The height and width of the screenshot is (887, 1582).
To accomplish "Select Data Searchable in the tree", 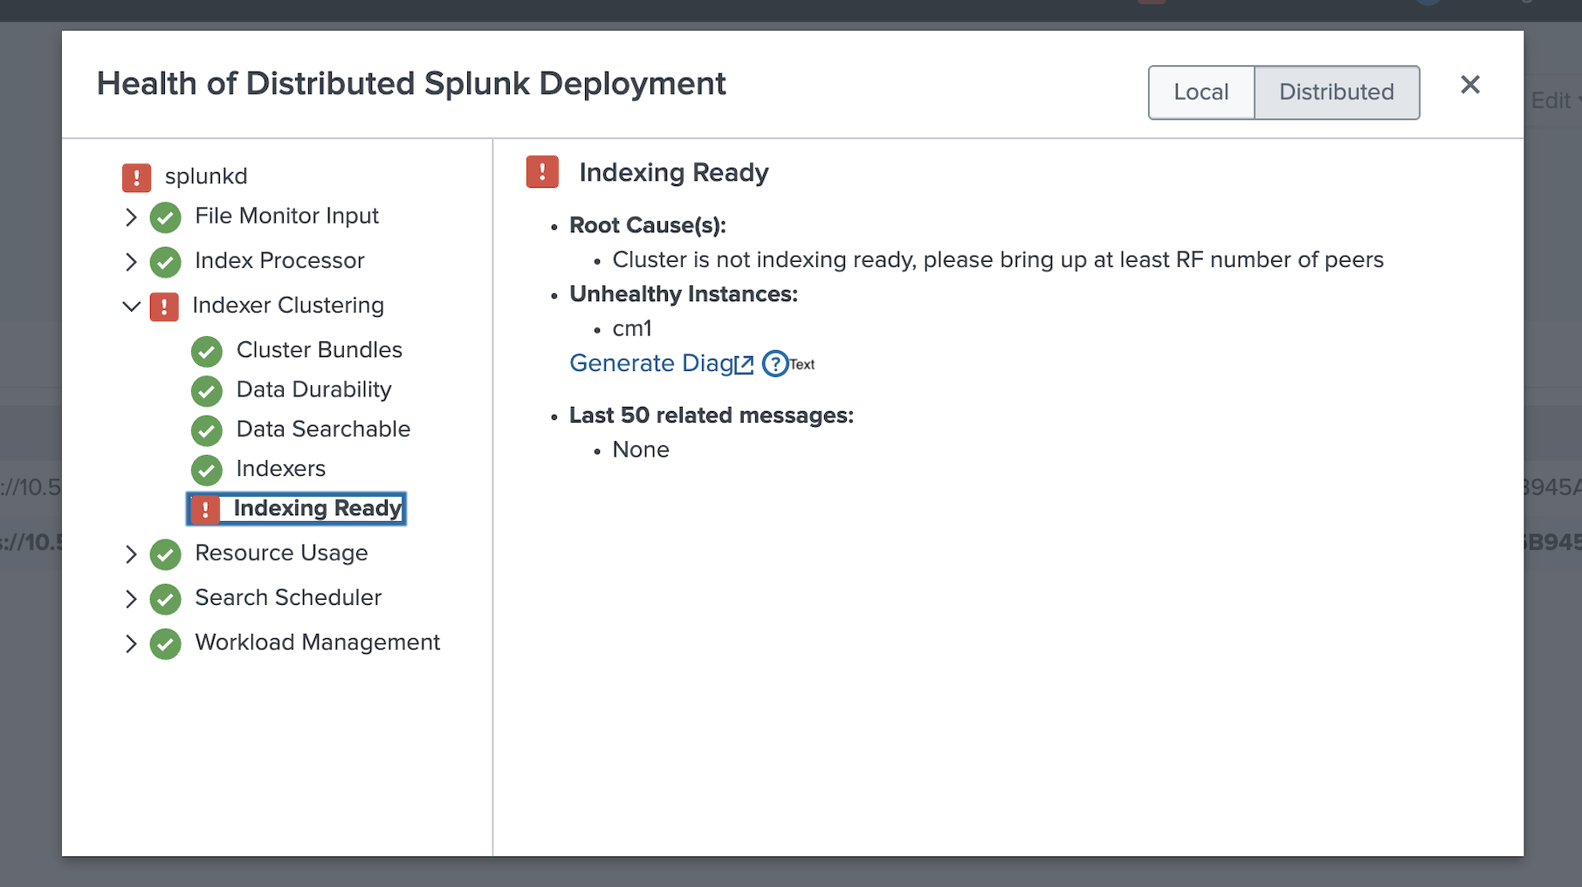I will [322, 430].
